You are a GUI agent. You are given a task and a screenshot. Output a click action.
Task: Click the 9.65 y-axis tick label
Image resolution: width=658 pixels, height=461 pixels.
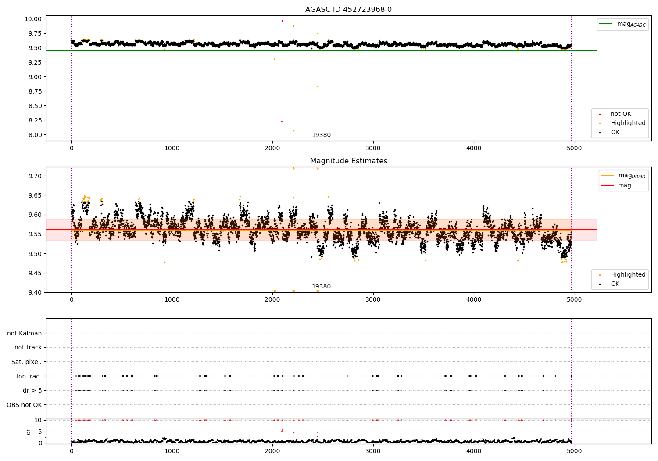[35, 195]
